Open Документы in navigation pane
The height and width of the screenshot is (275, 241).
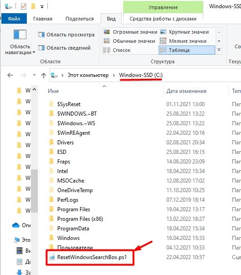pyautogui.click(x=24, y=262)
